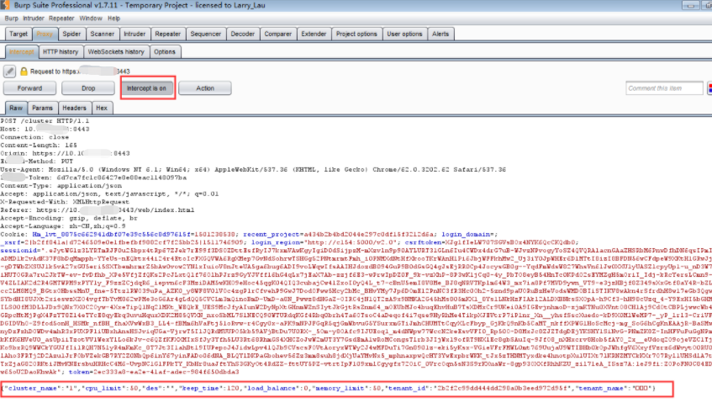The height and width of the screenshot is (403, 712).
Task: Click the Accept header line
Action: click(109, 194)
